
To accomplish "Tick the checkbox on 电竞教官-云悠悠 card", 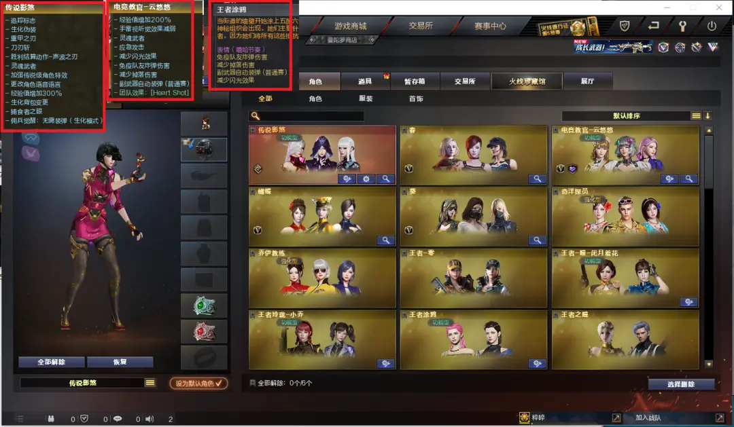I will 556,130.
